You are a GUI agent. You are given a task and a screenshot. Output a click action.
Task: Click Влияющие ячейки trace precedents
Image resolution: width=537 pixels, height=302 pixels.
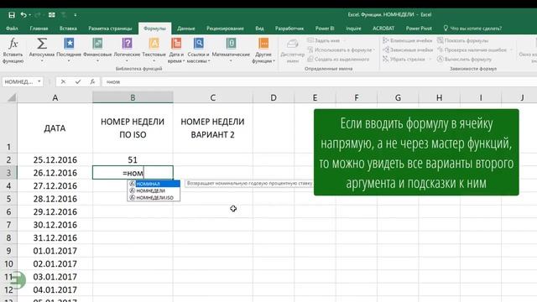click(408, 40)
